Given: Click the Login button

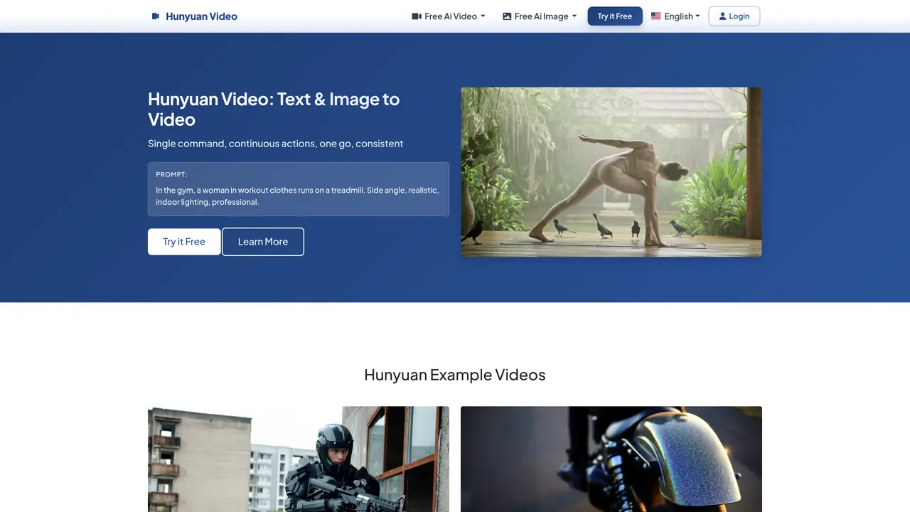Looking at the screenshot, I should click(734, 16).
